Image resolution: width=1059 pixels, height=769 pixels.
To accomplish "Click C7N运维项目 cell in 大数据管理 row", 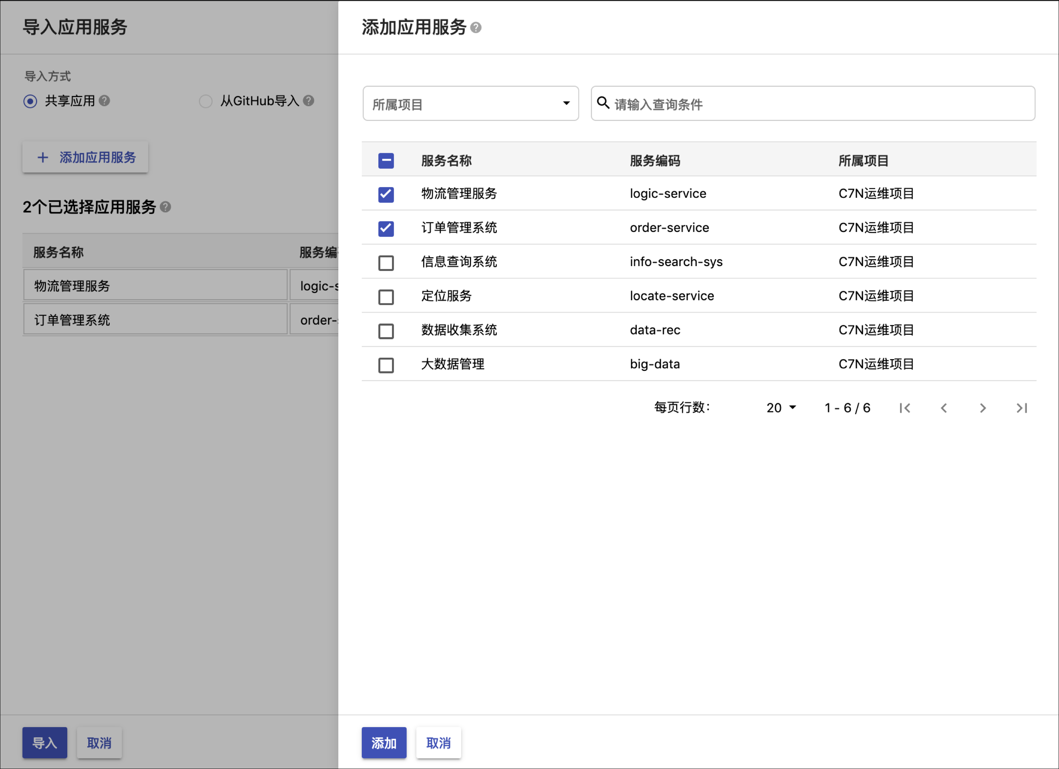I will point(876,364).
